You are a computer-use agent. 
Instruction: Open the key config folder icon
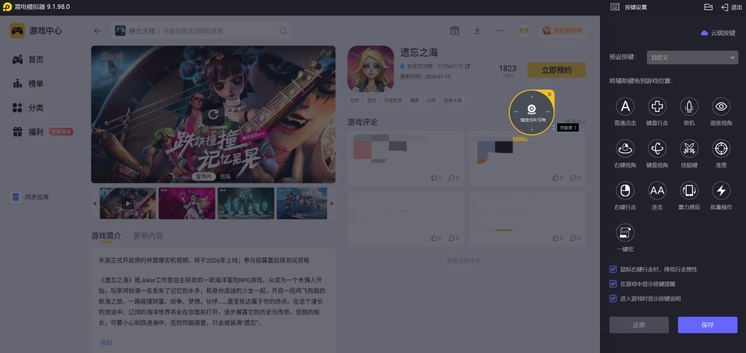(x=708, y=7)
